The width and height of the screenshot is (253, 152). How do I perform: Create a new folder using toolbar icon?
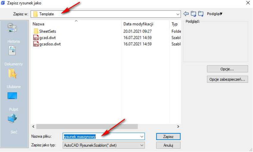click(x=201, y=14)
